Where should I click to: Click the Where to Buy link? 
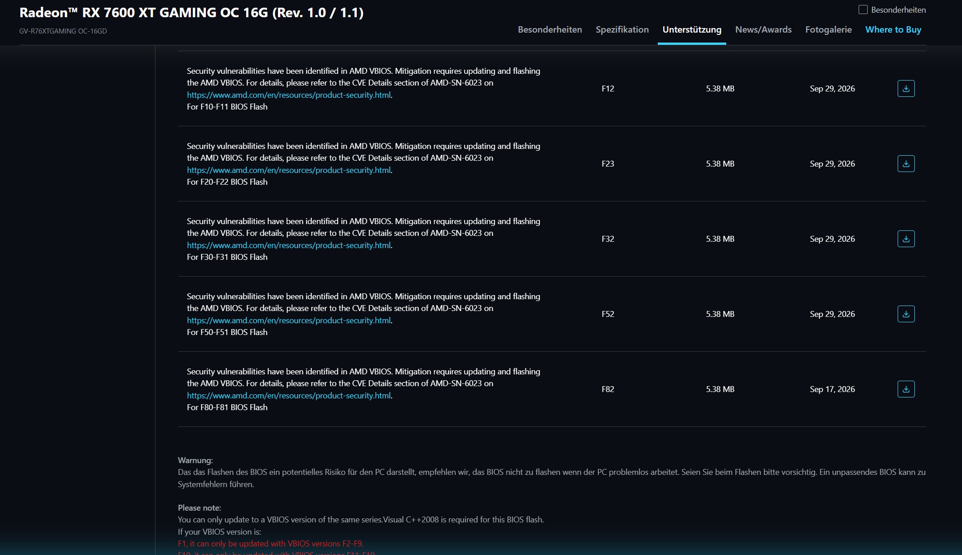pyautogui.click(x=893, y=29)
